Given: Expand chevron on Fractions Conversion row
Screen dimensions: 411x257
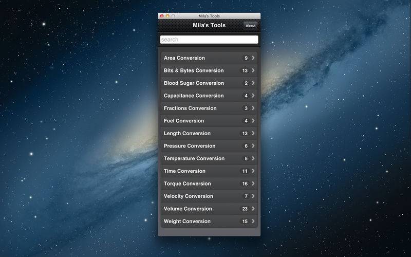Looking at the screenshot, I should coord(253,108).
